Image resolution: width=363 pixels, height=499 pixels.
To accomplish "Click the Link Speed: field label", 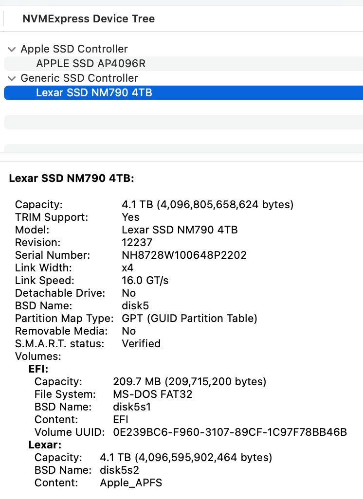I will 45,280.
